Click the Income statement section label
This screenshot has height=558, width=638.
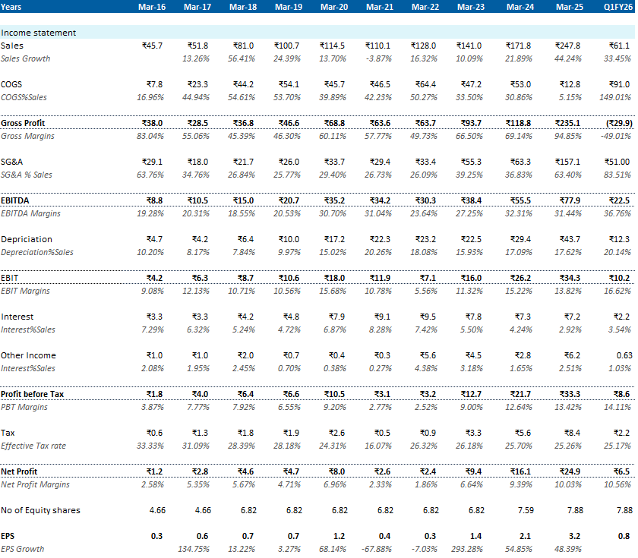click(39, 33)
